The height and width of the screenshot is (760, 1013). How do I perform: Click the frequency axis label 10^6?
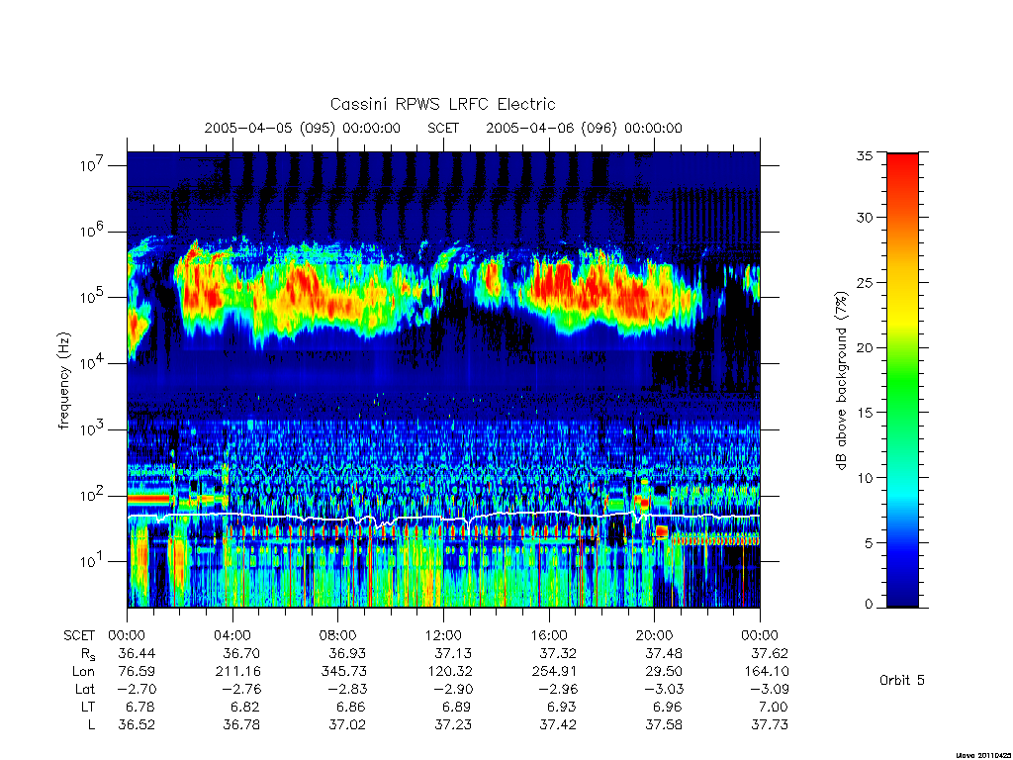click(x=92, y=231)
